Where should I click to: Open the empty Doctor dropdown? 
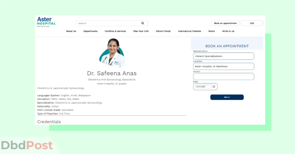pos(224,76)
